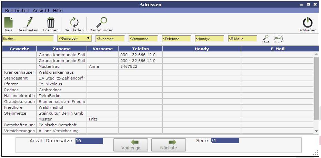Select the Musterfrau Anna row
Image resolution: width=321 pixels, height=158 pixels.
(62, 66)
